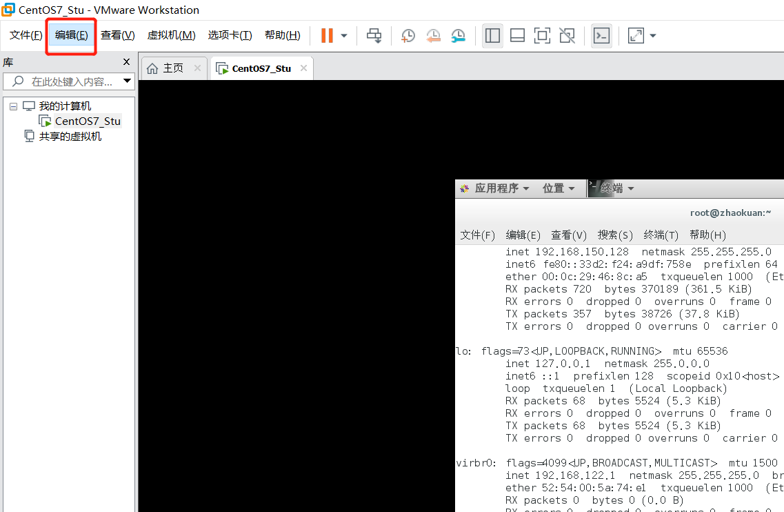Open terminal 搜索(S) menu
Viewport: 784px width, 512px height.
click(x=615, y=235)
